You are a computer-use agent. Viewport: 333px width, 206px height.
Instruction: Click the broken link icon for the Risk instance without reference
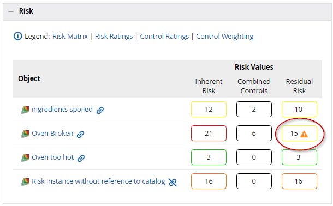click(x=173, y=182)
